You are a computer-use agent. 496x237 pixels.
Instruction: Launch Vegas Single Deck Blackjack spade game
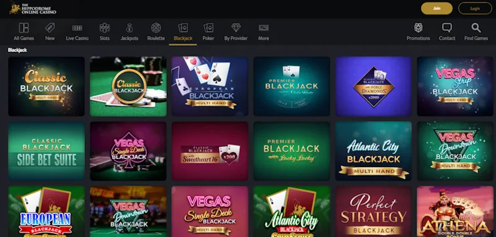(128, 151)
